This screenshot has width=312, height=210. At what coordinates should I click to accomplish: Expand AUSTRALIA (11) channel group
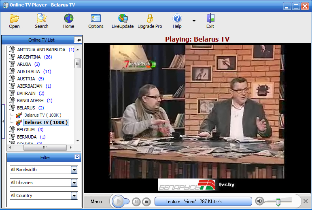coord(34,71)
